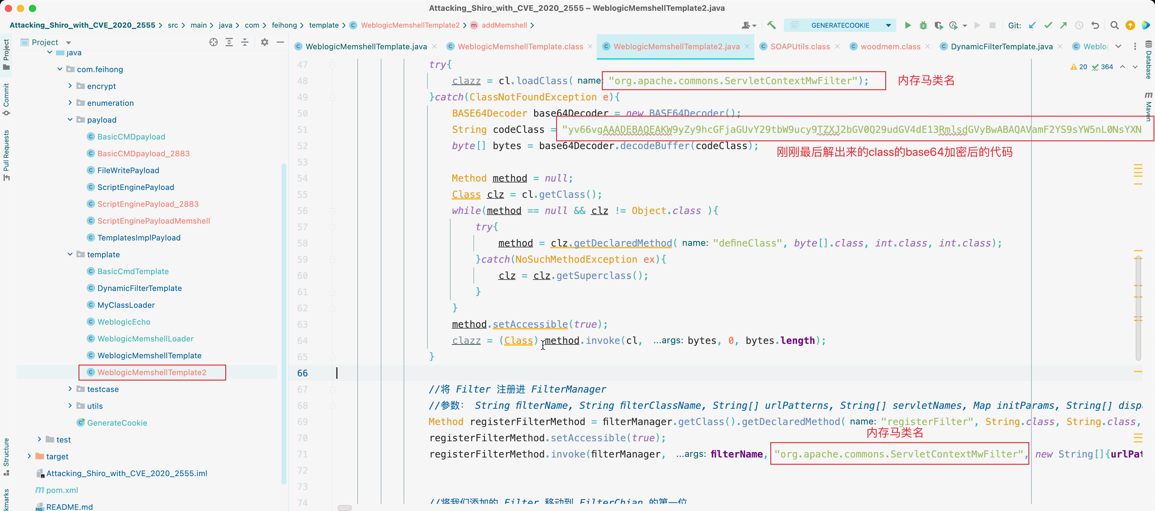Open GENERATECOOKIE run configuration dropdown
The height and width of the screenshot is (511, 1155).
pyautogui.click(x=888, y=25)
